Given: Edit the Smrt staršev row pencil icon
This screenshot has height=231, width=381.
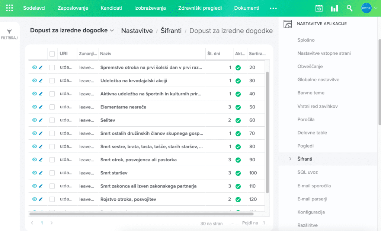Looking at the screenshot, I should (x=41, y=173).
